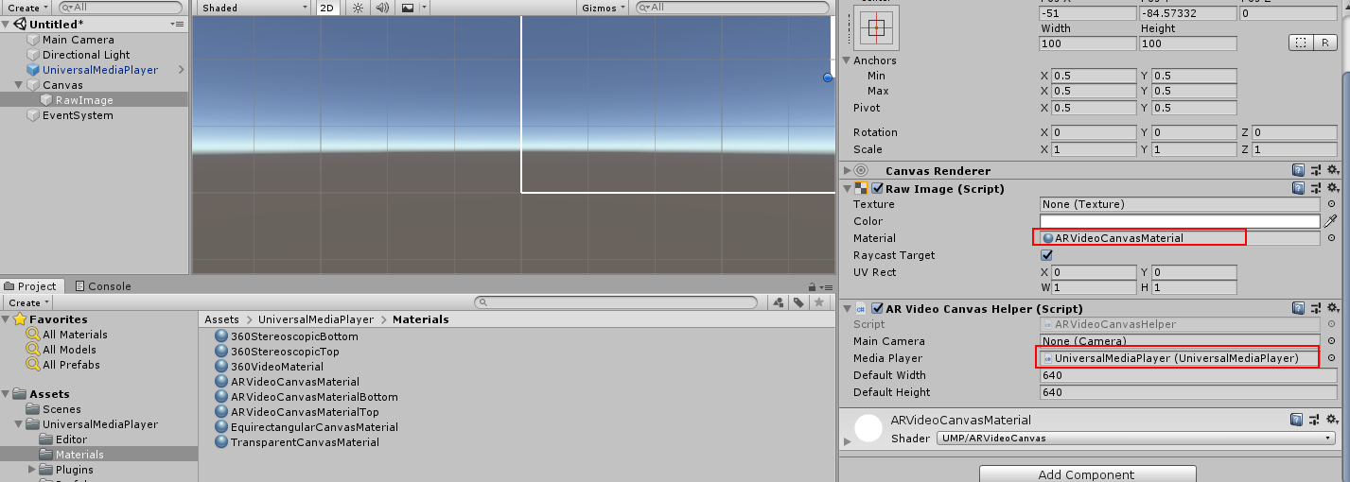Collapse AR Video Canvas Helper foldout
1350x482 pixels.
tap(847, 308)
